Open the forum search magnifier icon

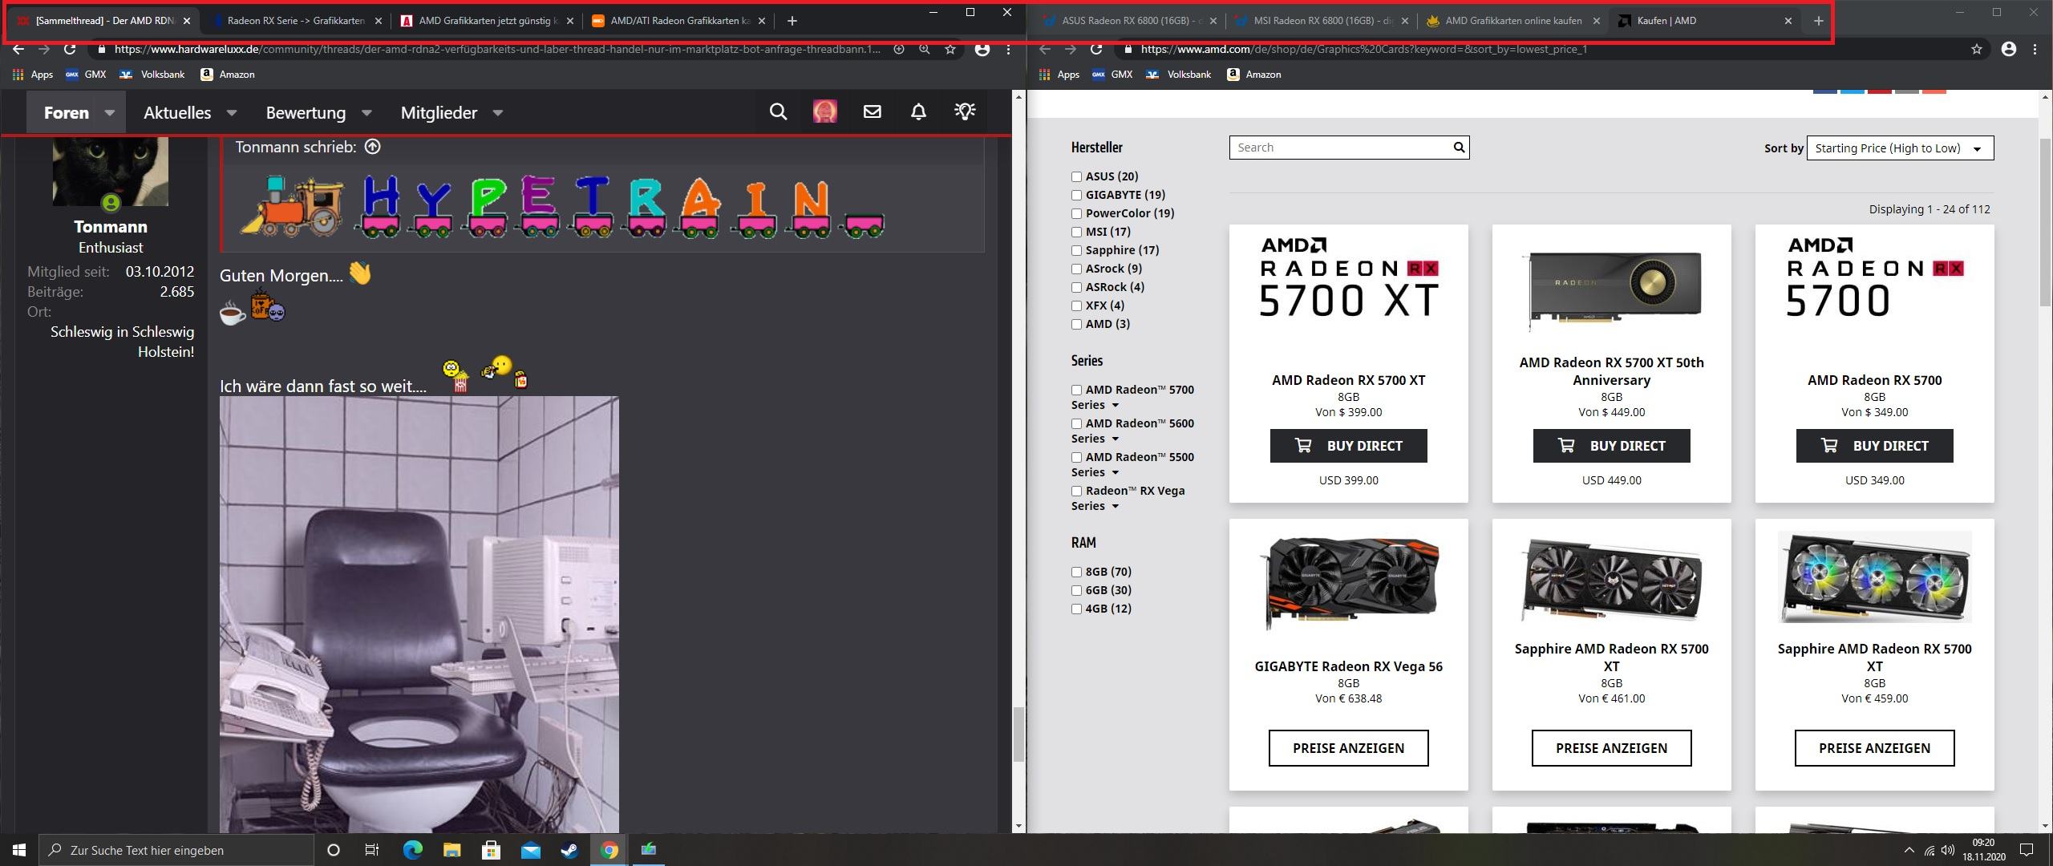(x=778, y=112)
